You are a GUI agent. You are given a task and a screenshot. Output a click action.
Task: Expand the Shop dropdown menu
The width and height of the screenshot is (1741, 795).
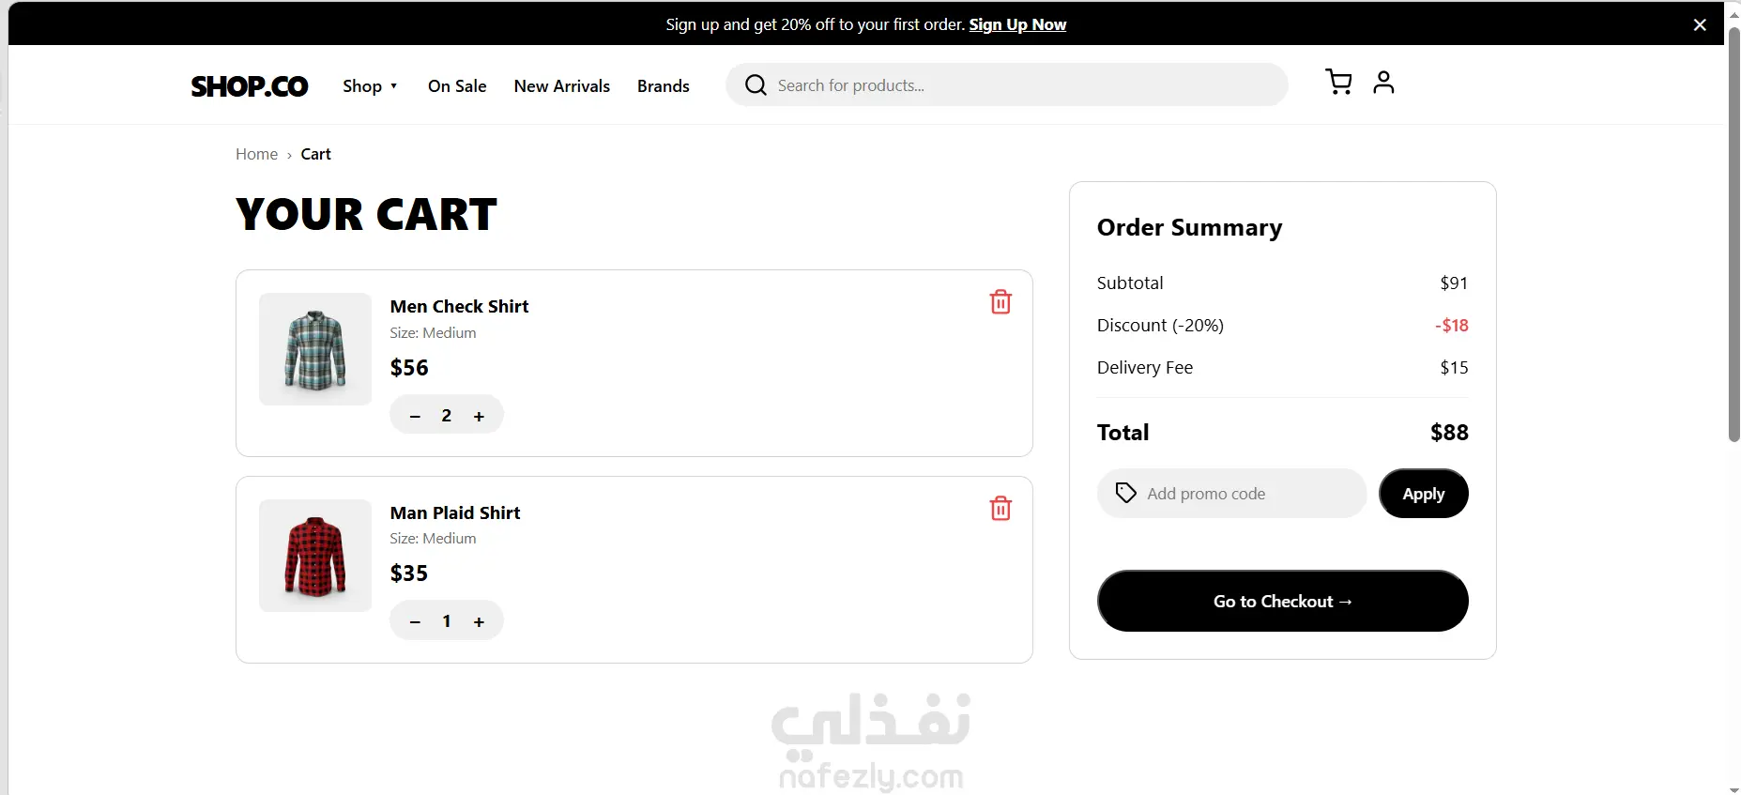click(x=371, y=85)
